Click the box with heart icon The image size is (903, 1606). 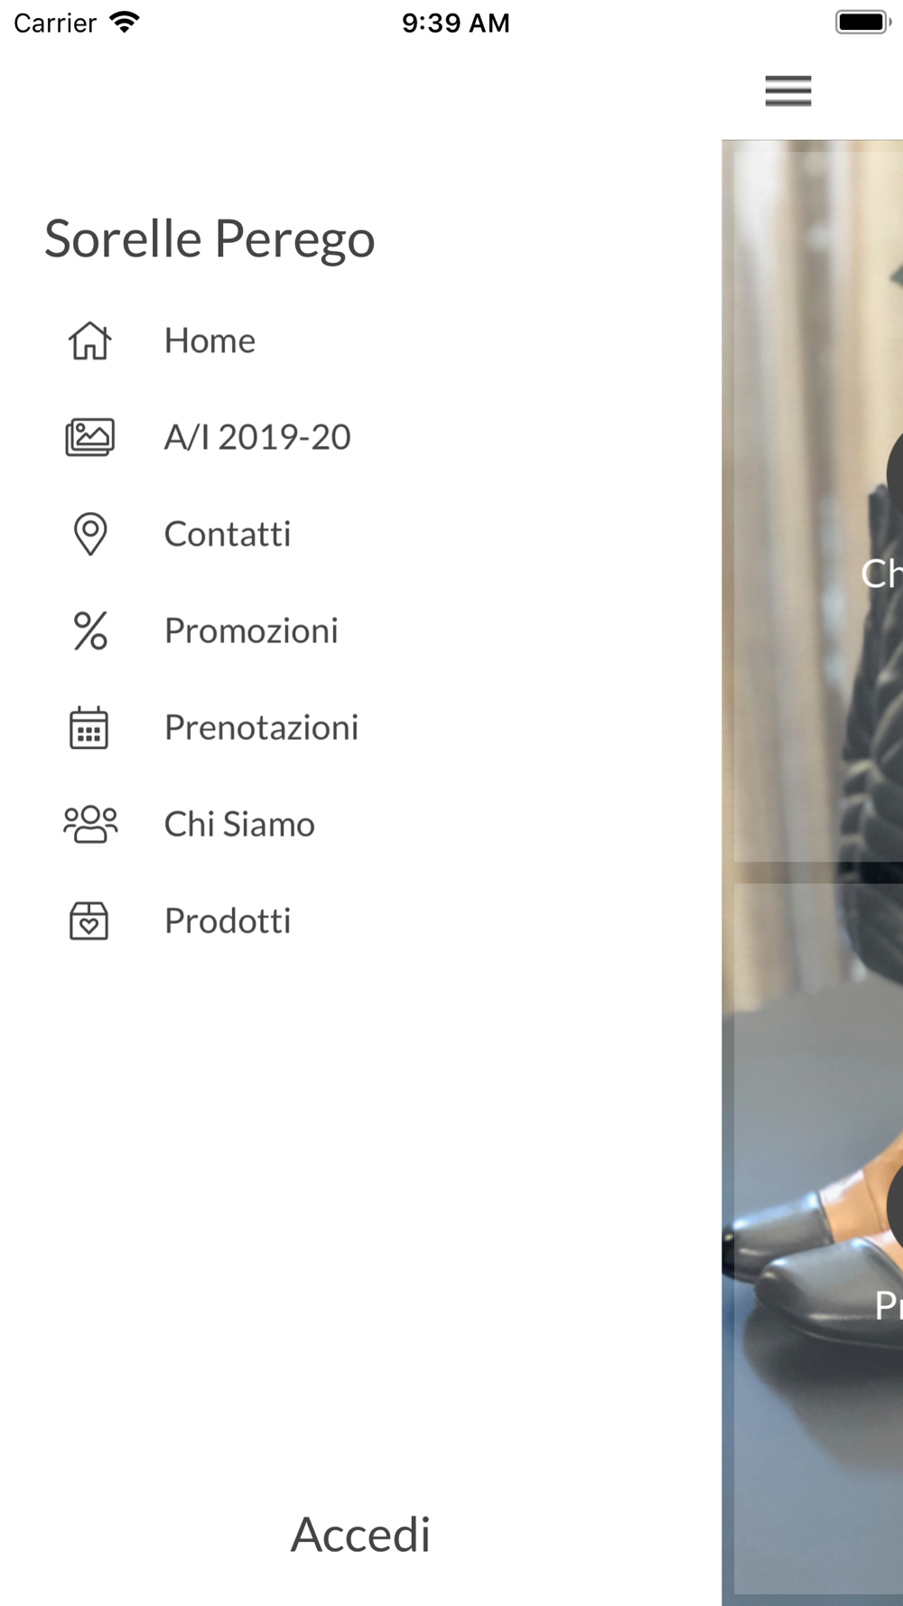pos(89,920)
